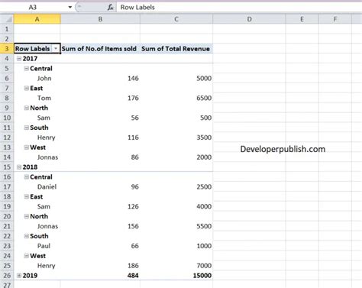This screenshot has width=362, height=288.
Task: Select row 3 header
Action: pos(7,49)
